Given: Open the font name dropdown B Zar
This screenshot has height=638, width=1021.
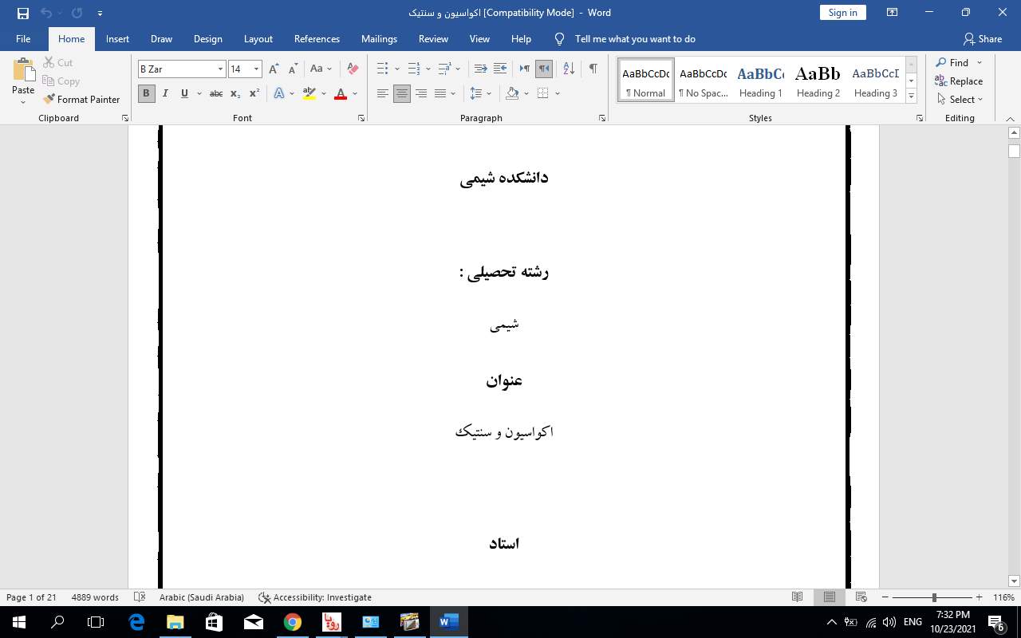Looking at the screenshot, I should (220, 69).
